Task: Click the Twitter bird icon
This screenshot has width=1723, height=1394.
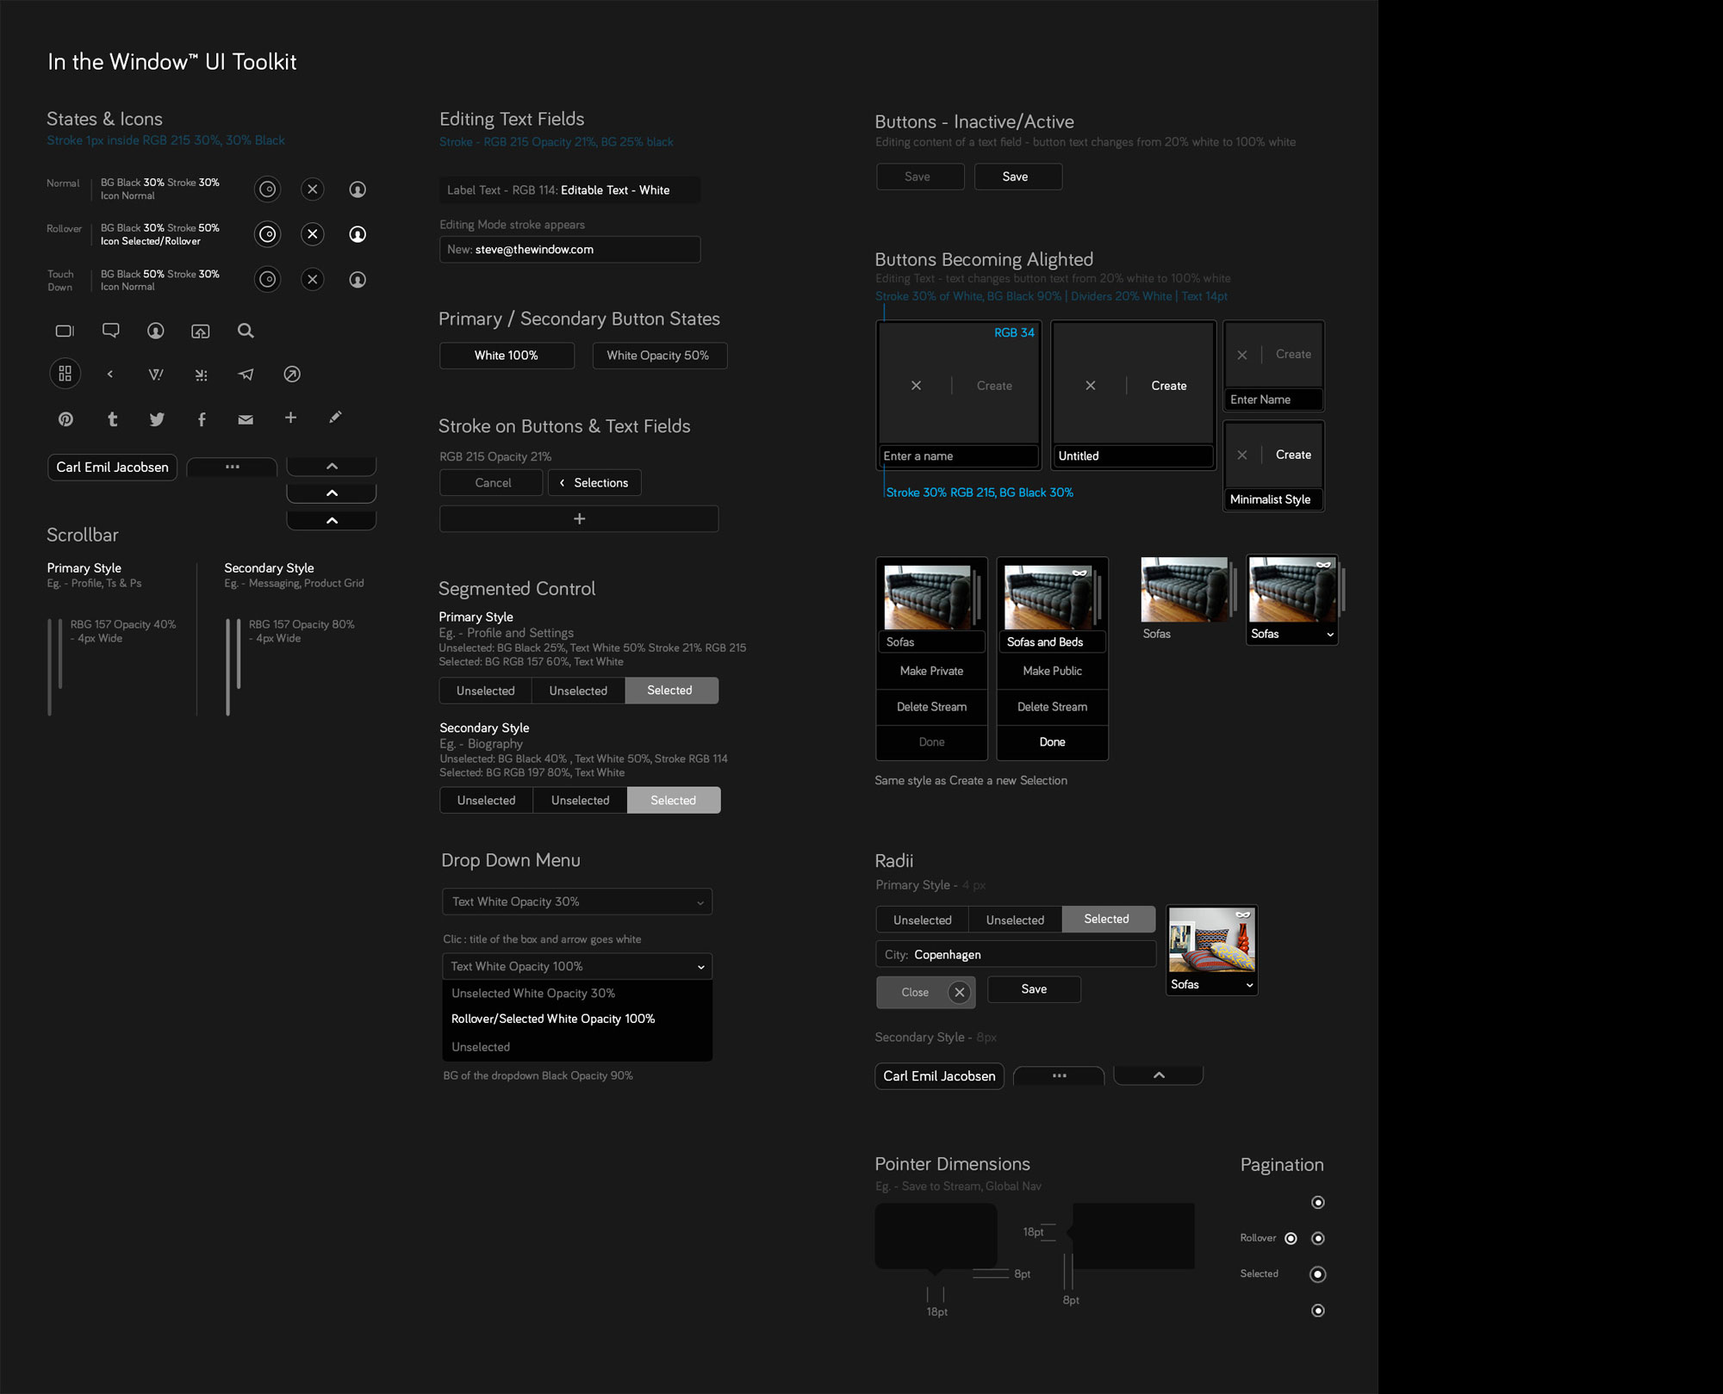Action: pyautogui.click(x=157, y=419)
